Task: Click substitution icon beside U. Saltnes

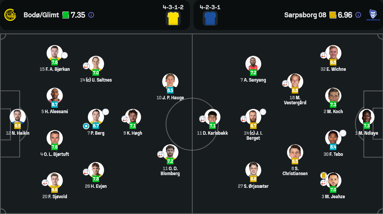Action: coord(86,66)
